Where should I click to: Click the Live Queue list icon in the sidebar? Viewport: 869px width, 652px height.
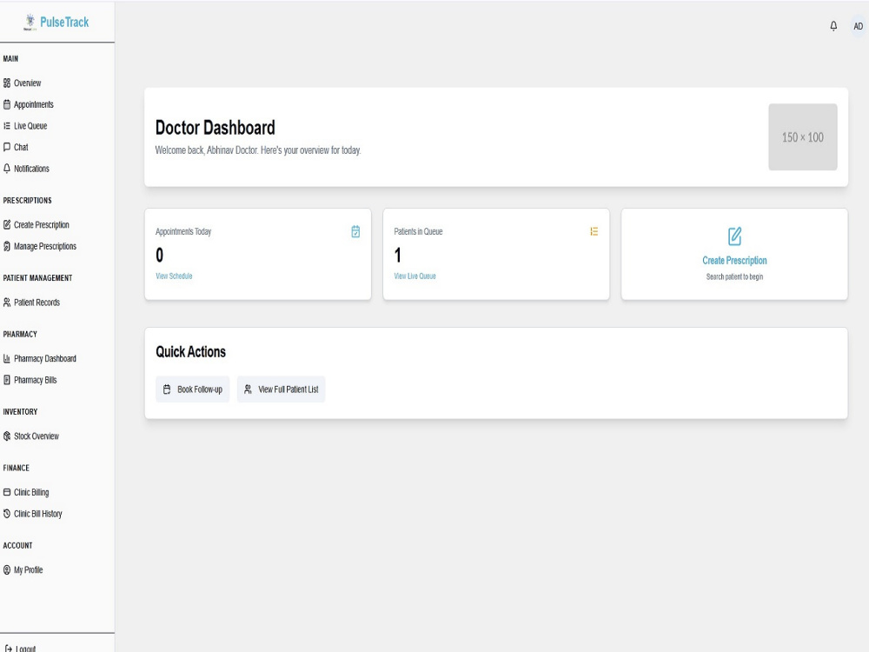coord(7,126)
